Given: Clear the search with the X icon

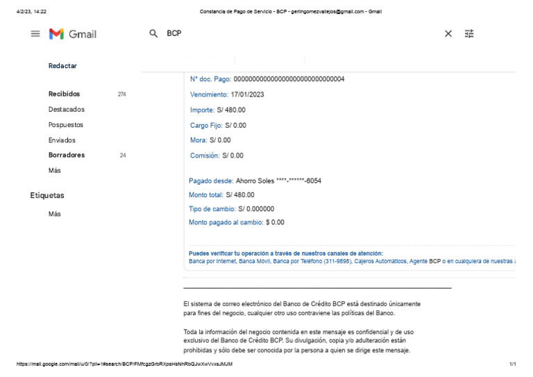Looking at the screenshot, I should tap(448, 33).
